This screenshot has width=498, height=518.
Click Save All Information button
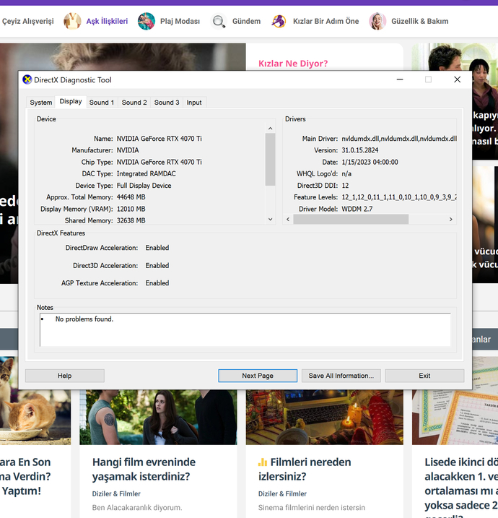pyautogui.click(x=341, y=376)
